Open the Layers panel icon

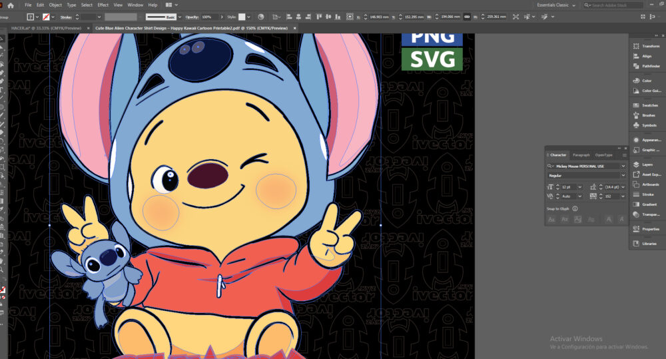[x=636, y=165]
